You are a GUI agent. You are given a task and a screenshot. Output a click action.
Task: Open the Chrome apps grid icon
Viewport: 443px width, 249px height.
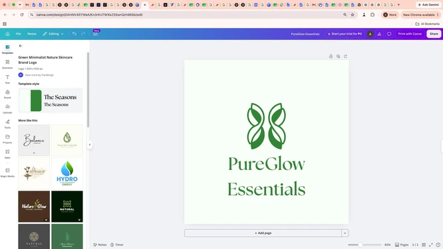coord(5,24)
